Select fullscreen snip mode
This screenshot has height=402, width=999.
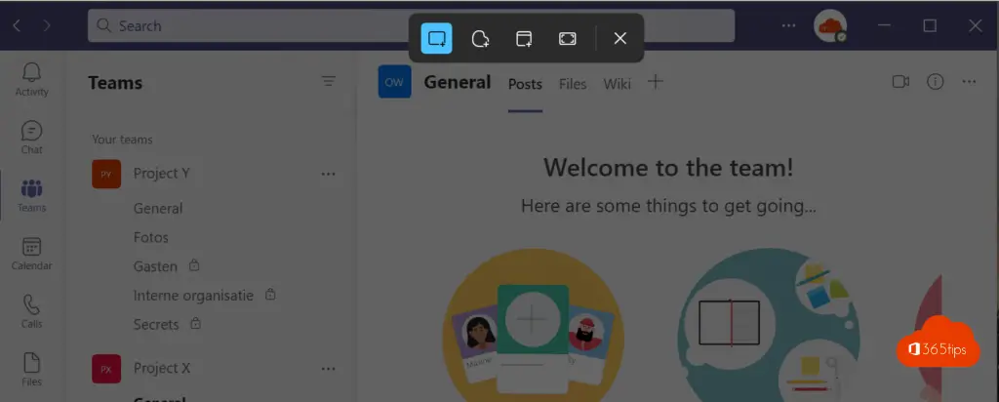(x=567, y=38)
